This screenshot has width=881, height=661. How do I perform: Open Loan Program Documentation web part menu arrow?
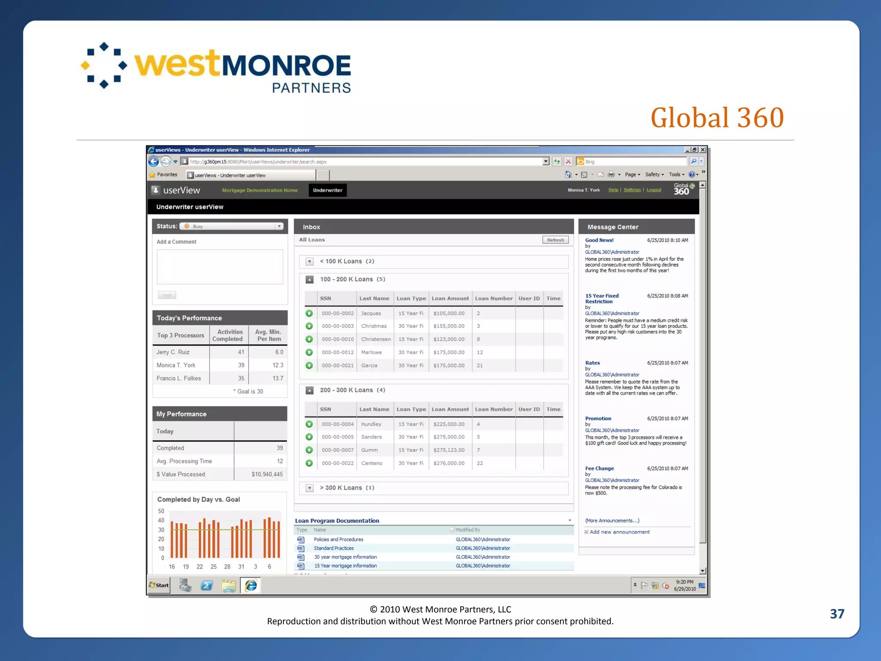(570, 521)
